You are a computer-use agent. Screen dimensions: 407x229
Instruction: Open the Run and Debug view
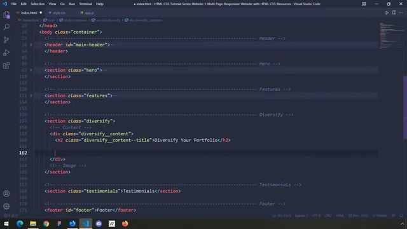click(x=6, y=52)
